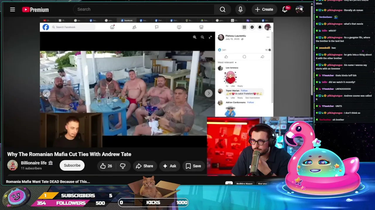
Task: Go to YouTube Premium home logo
Action: (35, 10)
